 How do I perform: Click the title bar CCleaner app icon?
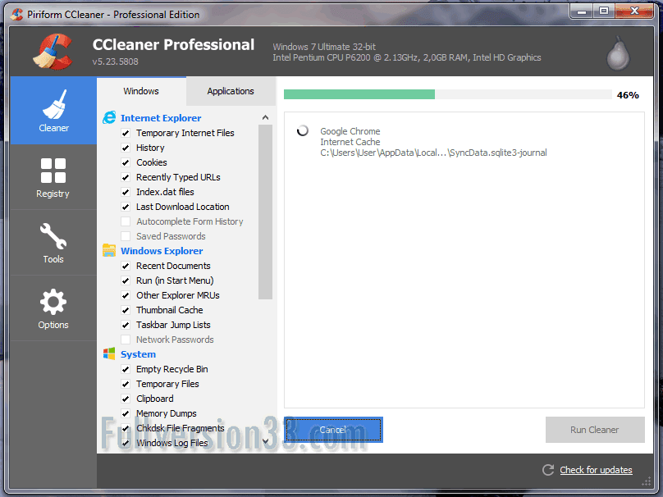point(17,15)
